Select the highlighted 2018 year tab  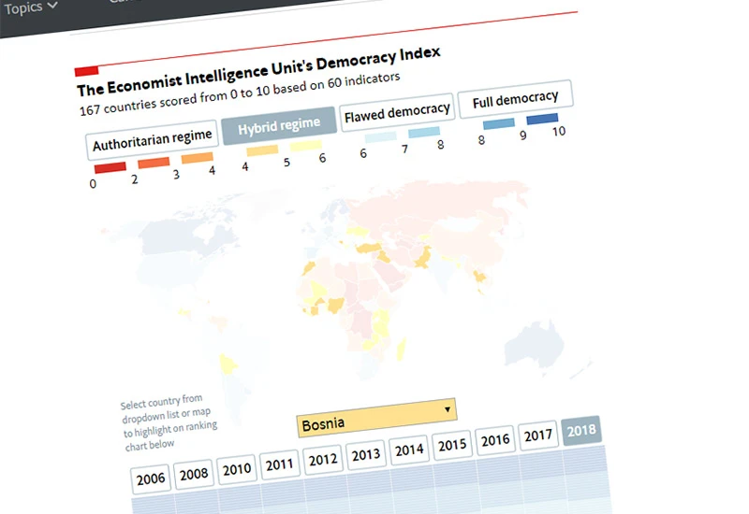(x=581, y=430)
